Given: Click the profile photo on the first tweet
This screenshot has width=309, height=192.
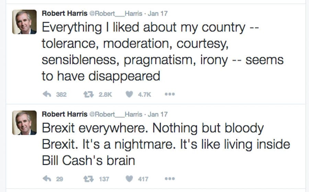Looking at the screenshot, I should coord(24,22).
